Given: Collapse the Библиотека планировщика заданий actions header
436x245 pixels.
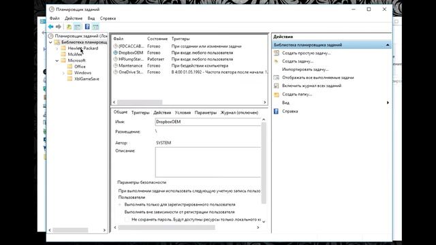Looking at the screenshot, I should click(388, 45).
